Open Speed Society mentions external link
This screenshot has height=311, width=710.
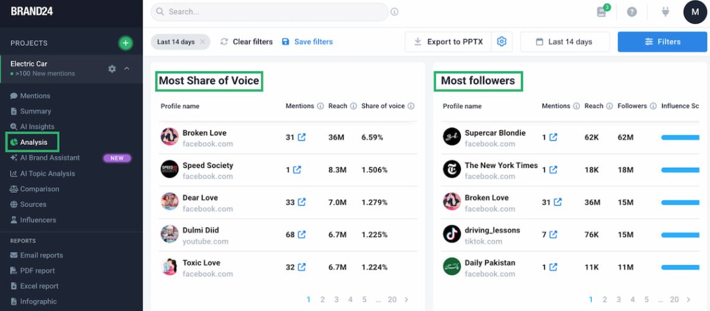tap(297, 170)
